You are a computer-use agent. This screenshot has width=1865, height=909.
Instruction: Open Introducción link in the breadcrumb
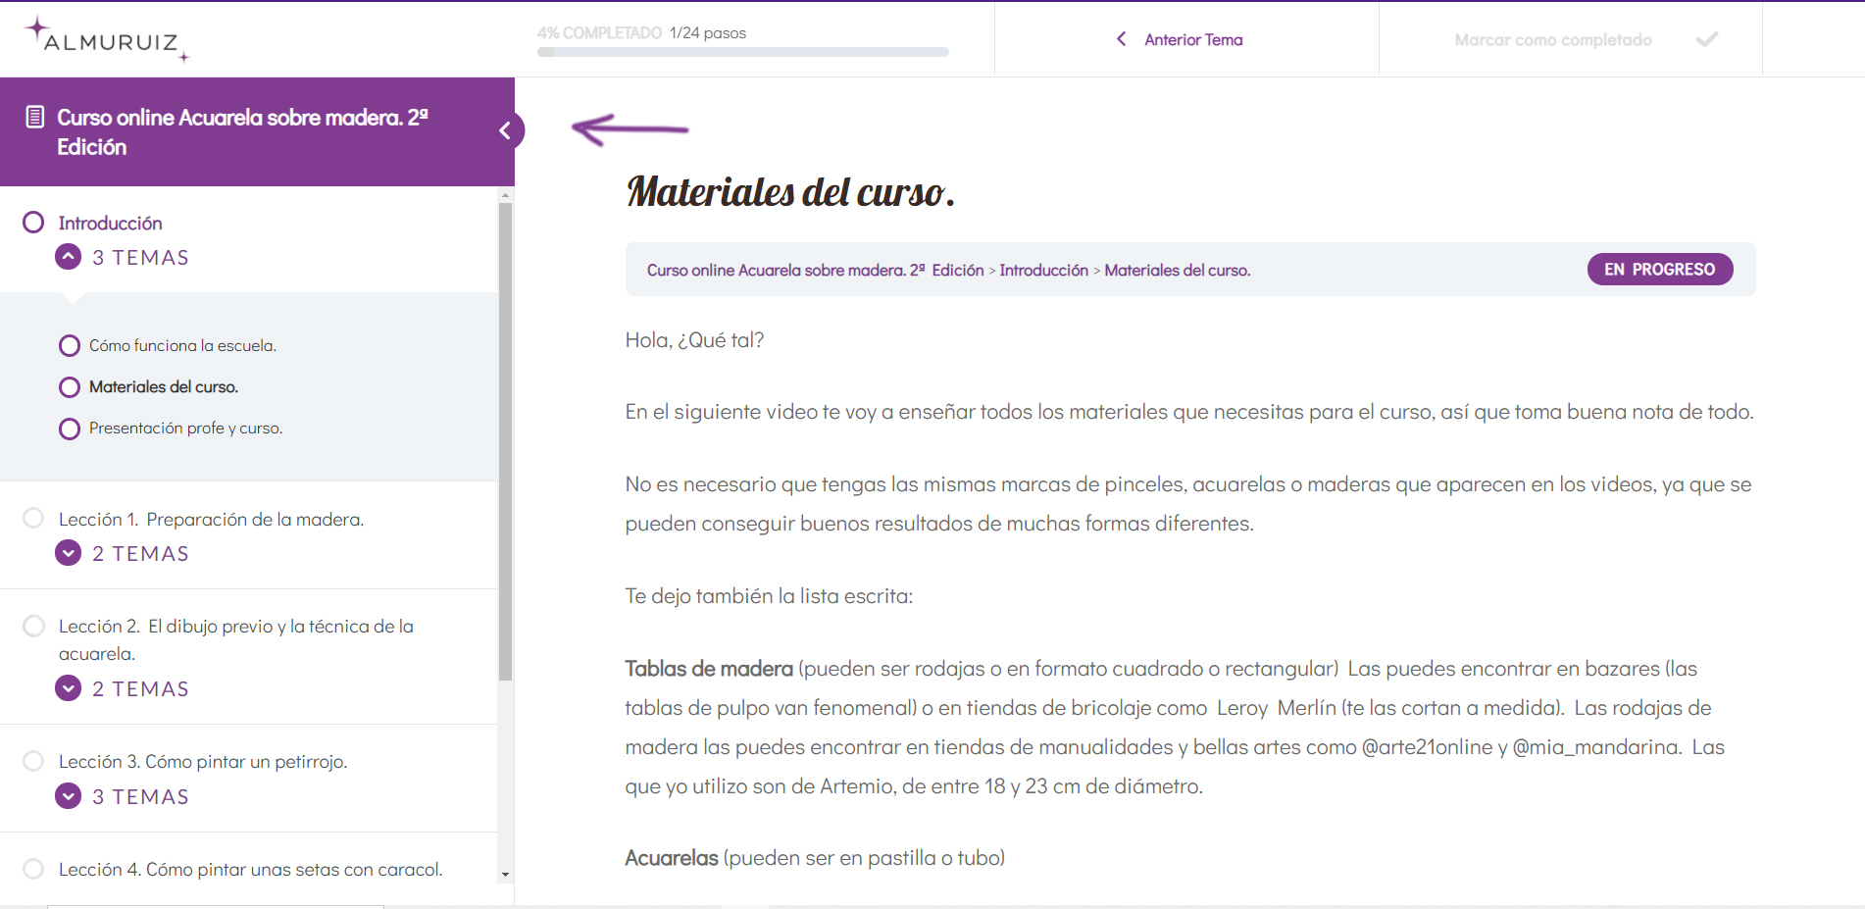[1043, 271]
